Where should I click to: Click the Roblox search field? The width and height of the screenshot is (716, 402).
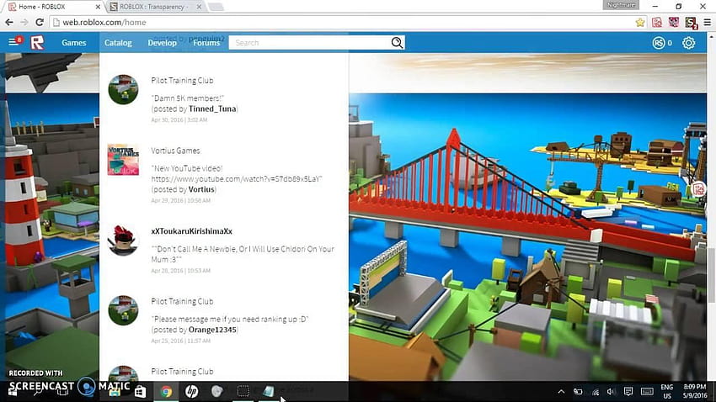click(x=311, y=42)
